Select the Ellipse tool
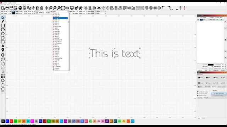This screenshot has width=227, height=127. coord(3,30)
